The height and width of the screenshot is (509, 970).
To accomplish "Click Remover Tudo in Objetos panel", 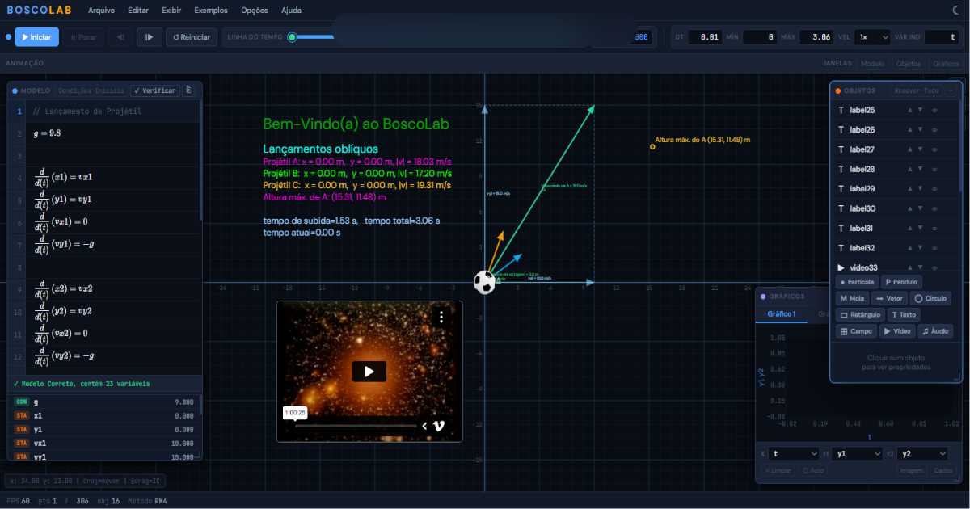I will point(917,91).
